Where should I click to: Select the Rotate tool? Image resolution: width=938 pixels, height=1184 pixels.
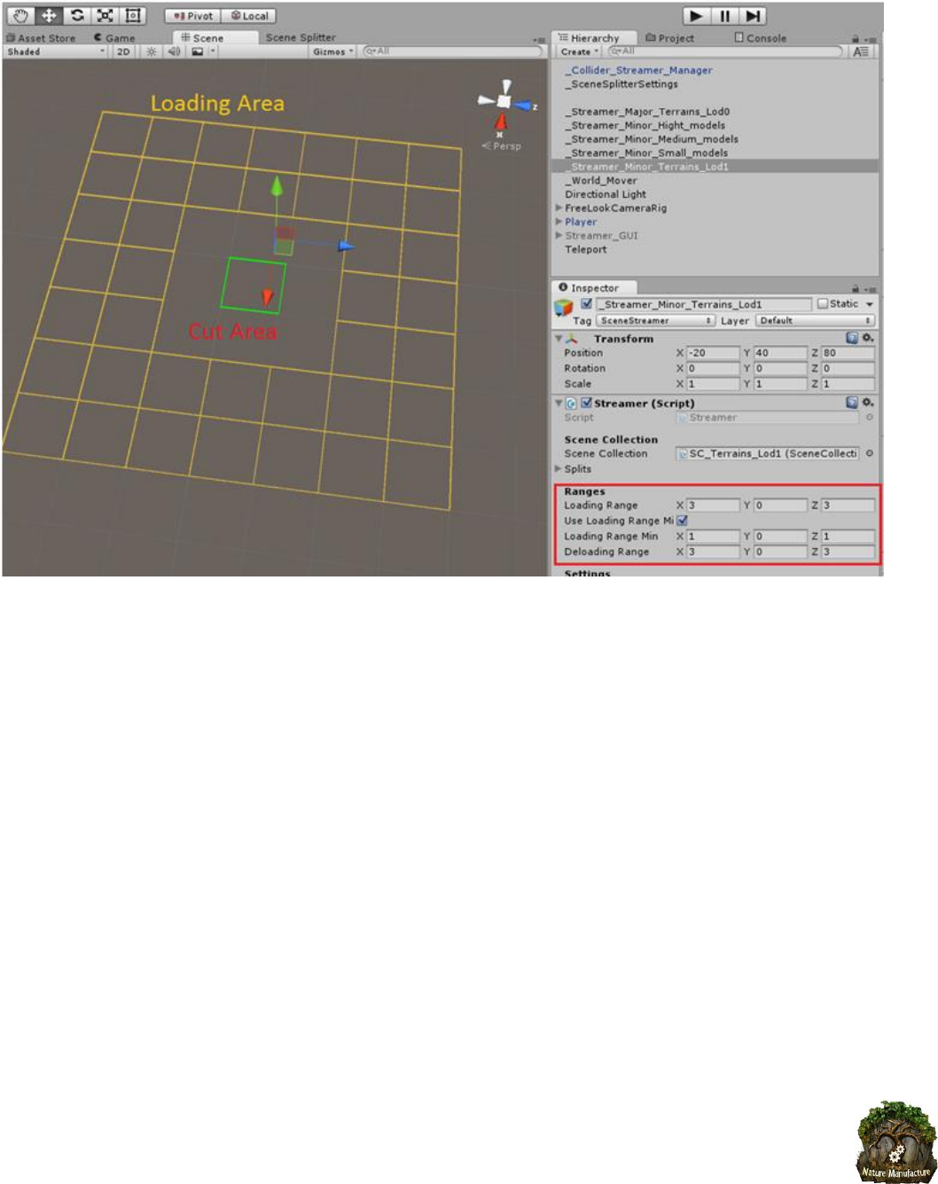click(x=77, y=16)
